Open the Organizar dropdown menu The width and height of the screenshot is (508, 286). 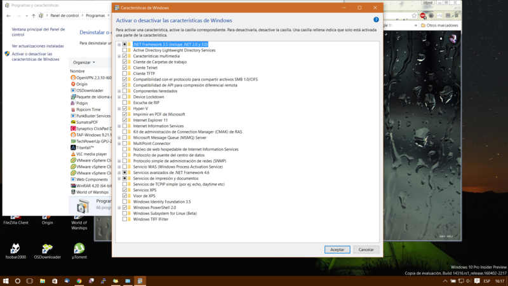83,62
